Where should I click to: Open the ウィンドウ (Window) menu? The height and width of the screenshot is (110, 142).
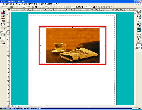[x=48, y=4]
